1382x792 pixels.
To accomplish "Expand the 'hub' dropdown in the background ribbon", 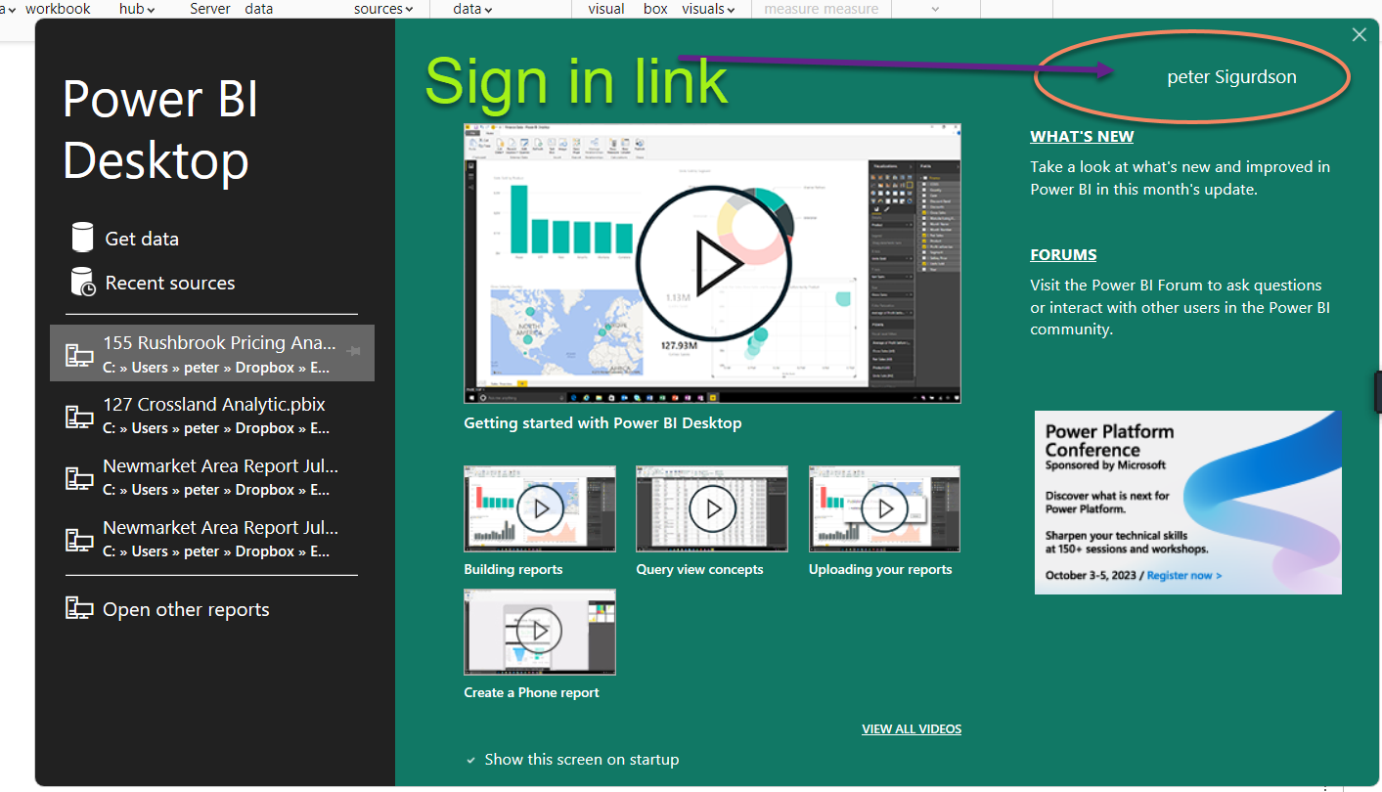I will [x=138, y=9].
